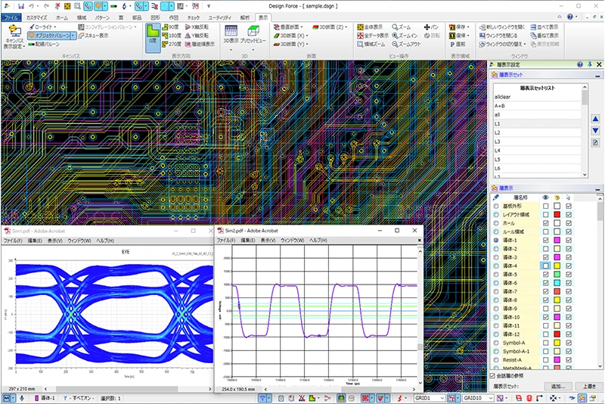Select the 0度 rotation view button

click(x=153, y=37)
